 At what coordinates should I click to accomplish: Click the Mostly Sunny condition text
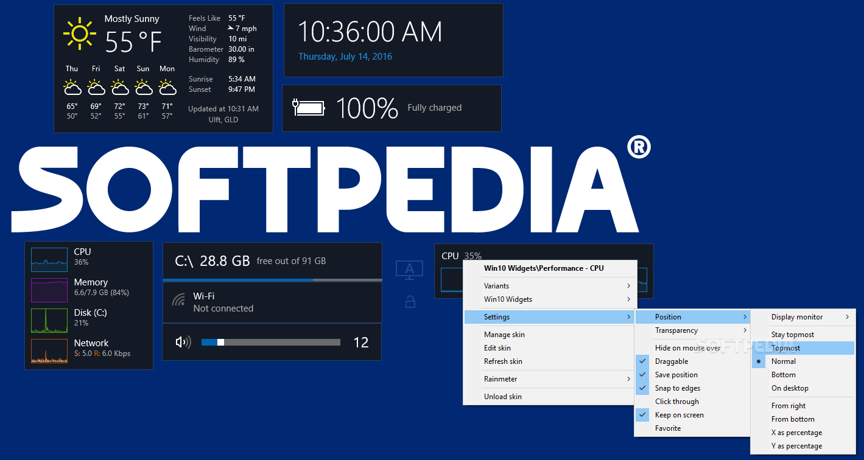tap(132, 19)
